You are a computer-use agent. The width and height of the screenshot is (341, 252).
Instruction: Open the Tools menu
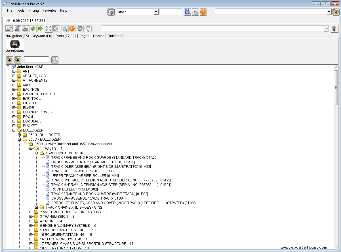20,10
